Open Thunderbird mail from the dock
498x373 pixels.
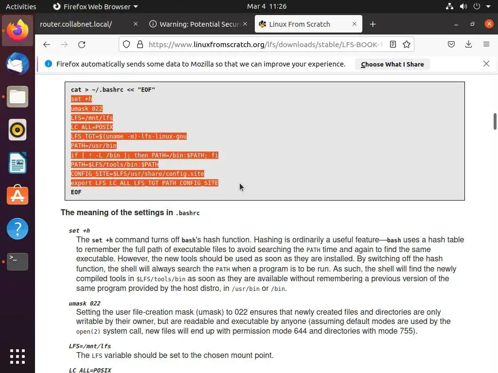[x=18, y=64]
